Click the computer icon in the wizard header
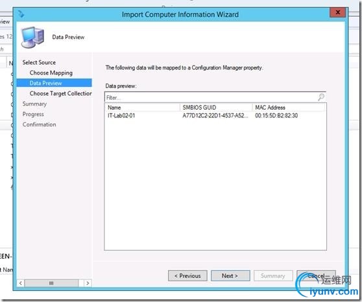 point(32,37)
